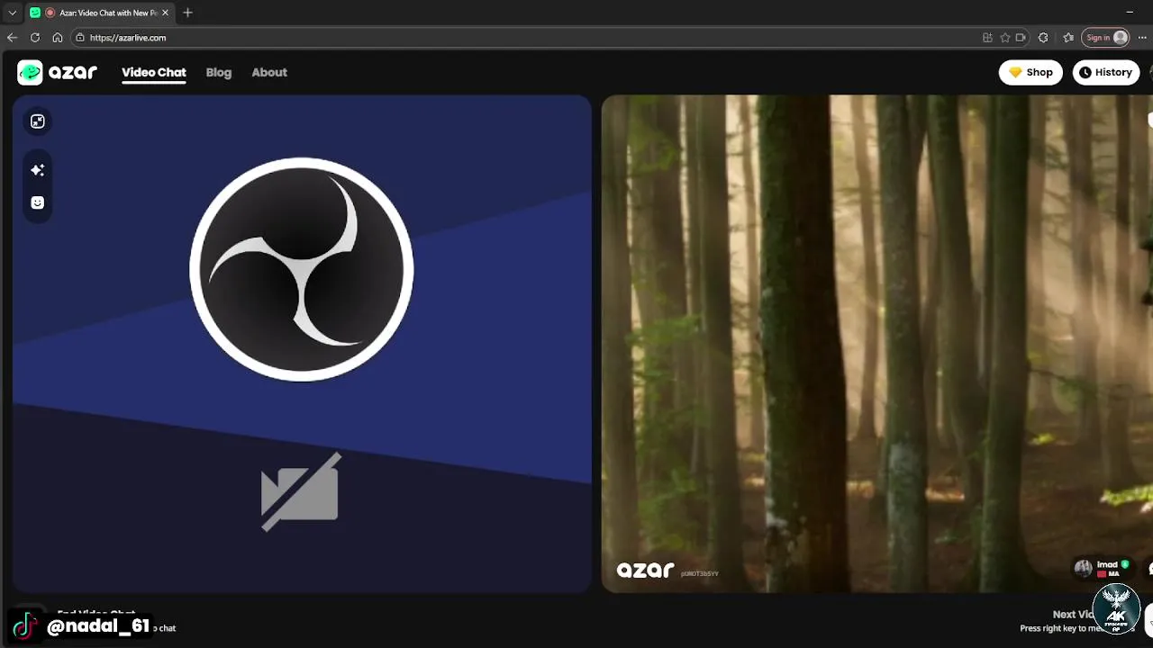Click the browser Sign in button
1153x648 pixels.
coord(1106,38)
